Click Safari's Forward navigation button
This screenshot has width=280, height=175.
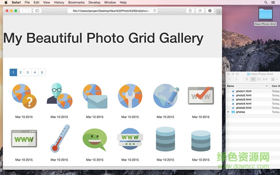[x=29, y=11]
